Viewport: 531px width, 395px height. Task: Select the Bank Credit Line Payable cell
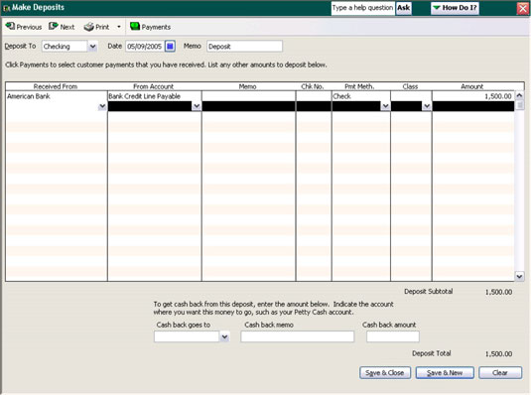tap(155, 96)
